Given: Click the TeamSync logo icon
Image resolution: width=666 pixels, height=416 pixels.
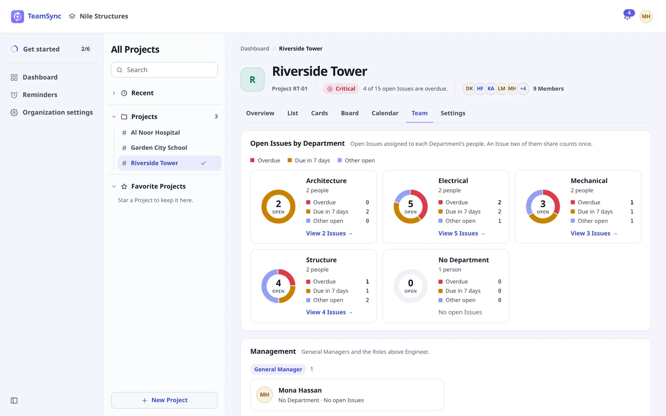Looking at the screenshot, I should coord(17,16).
